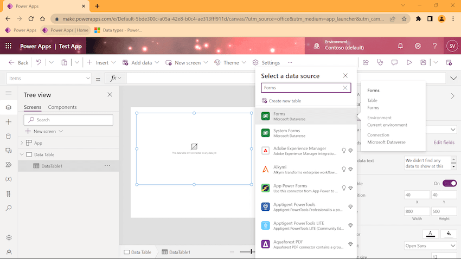Open the Add data menu

[x=140, y=62]
